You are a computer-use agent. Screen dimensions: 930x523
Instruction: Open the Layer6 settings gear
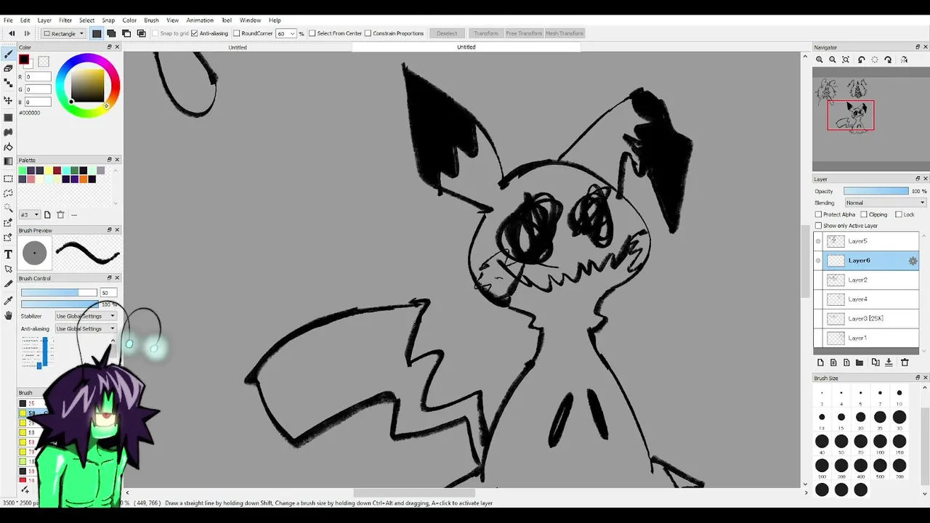tap(913, 261)
